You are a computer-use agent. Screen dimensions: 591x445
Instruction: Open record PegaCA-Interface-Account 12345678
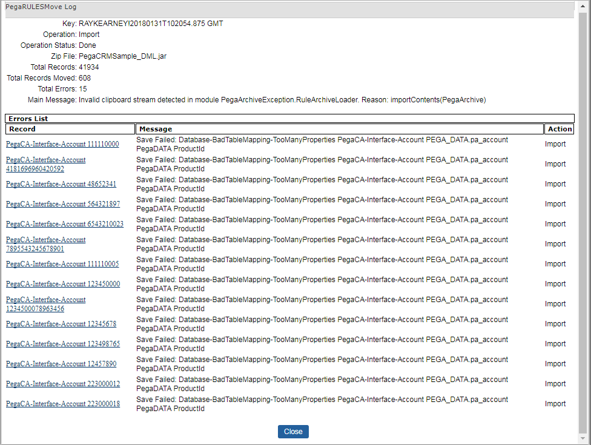point(61,324)
